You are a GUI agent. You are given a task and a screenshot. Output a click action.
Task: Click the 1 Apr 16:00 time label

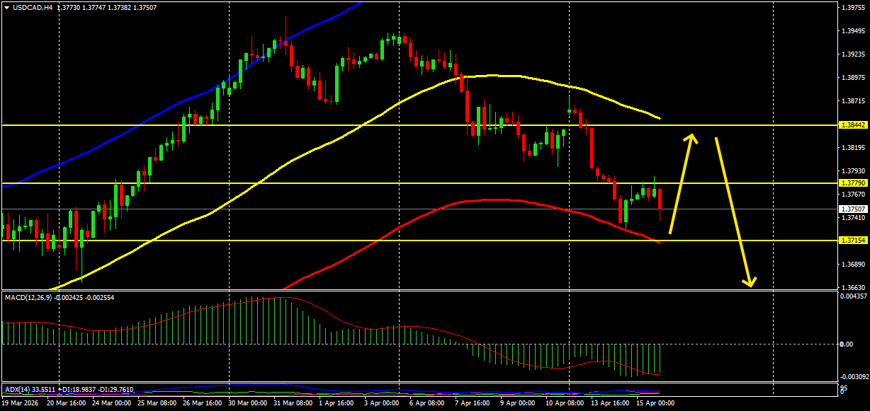(337, 403)
